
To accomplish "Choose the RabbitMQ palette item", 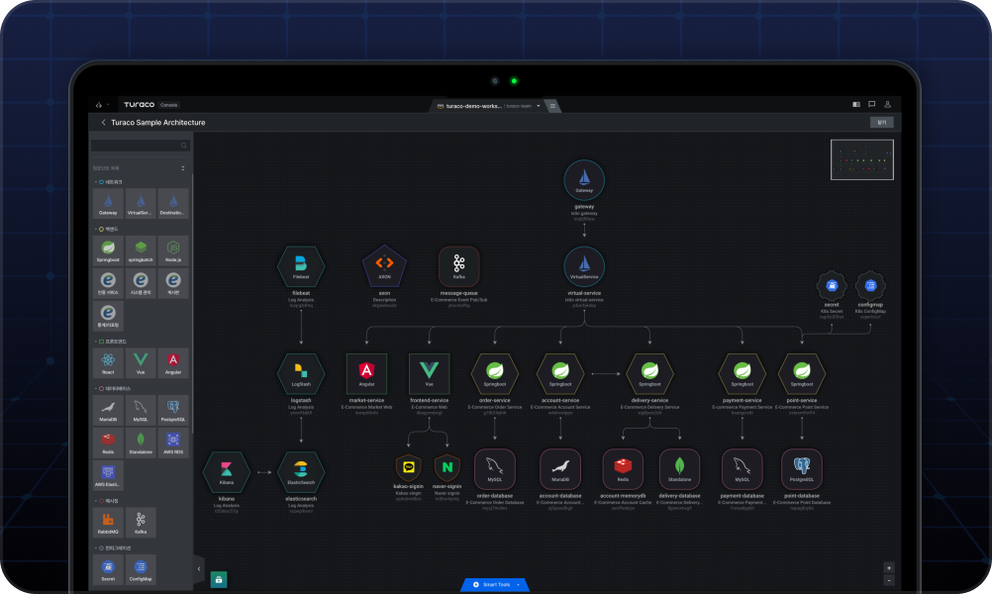I will coord(109,521).
